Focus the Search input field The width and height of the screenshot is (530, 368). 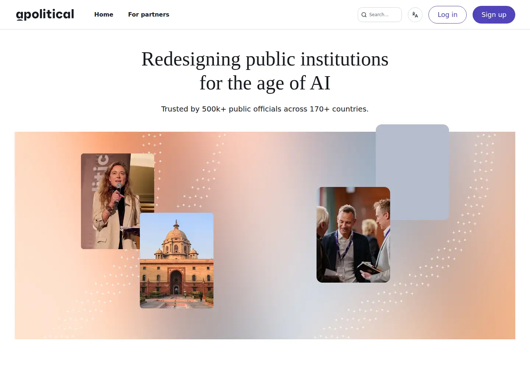coord(380,15)
